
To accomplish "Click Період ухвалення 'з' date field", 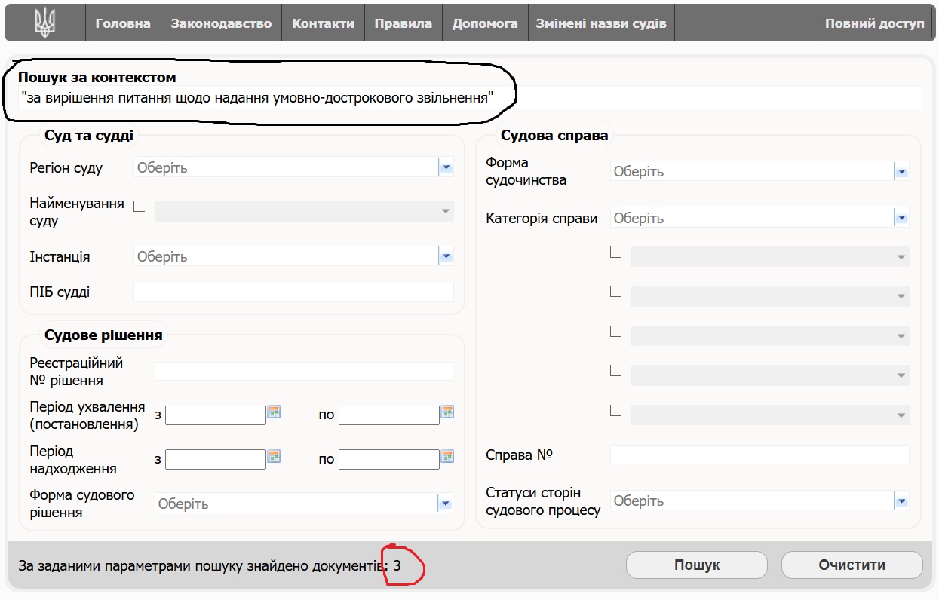I will (x=216, y=415).
